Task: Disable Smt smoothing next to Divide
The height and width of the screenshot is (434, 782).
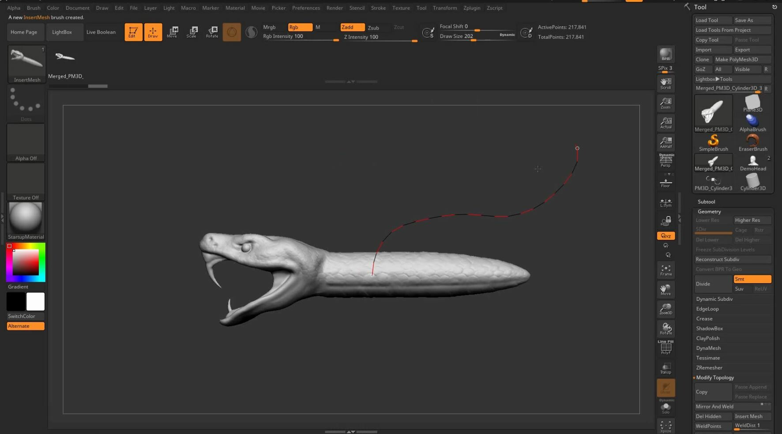Action: point(752,279)
